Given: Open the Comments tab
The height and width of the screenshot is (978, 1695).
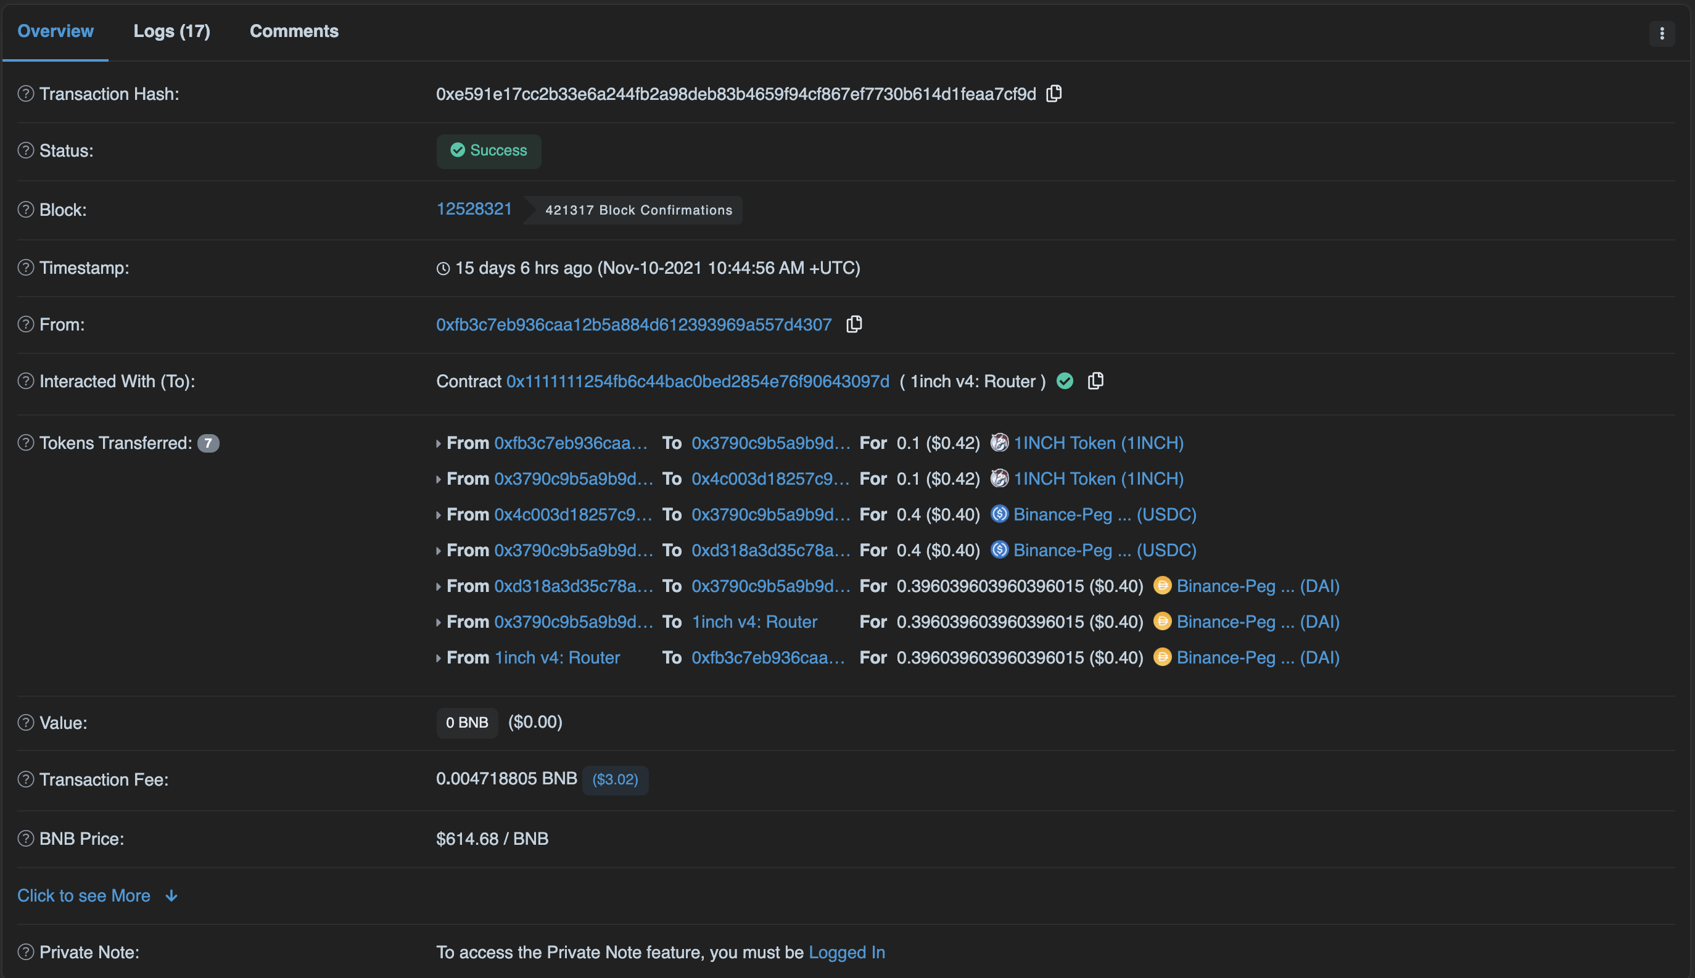Looking at the screenshot, I should tap(294, 31).
